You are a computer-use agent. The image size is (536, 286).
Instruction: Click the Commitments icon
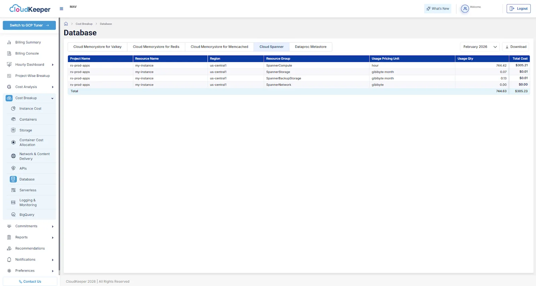pos(9,226)
